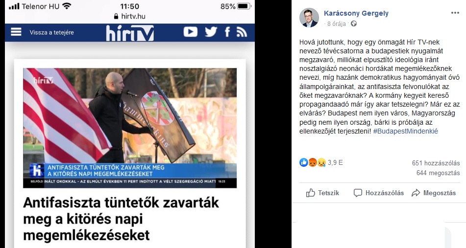The width and height of the screenshot is (466, 248).
Task: Open the RSS feed icon
Action: pos(242,32)
